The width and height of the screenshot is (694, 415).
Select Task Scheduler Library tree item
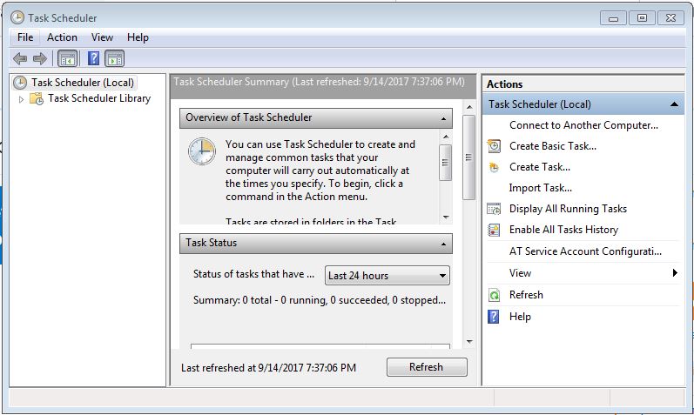pyautogui.click(x=99, y=98)
